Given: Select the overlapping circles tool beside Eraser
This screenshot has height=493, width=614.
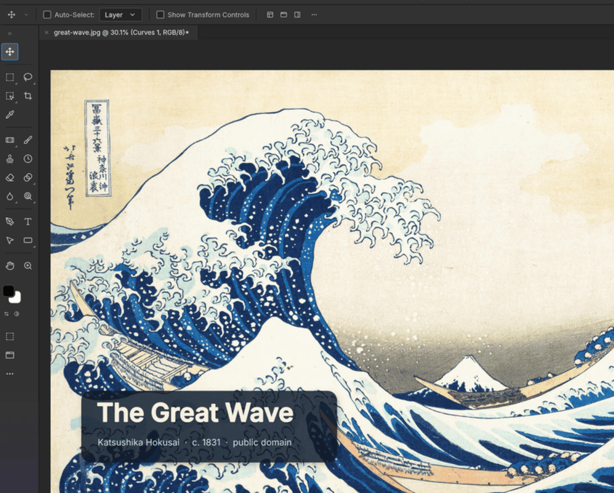Looking at the screenshot, I should click(28, 177).
